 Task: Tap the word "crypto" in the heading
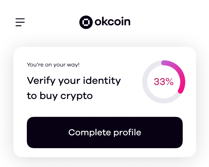[x=76, y=96]
